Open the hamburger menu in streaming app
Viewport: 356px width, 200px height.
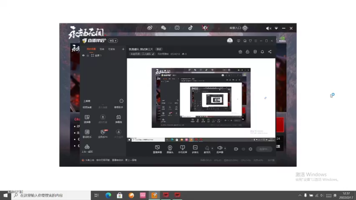(x=255, y=41)
